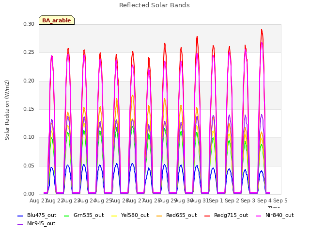Click the Red655_out legend label
The height and width of the screenshot is (233, 310).
click(x=181, y=215)
